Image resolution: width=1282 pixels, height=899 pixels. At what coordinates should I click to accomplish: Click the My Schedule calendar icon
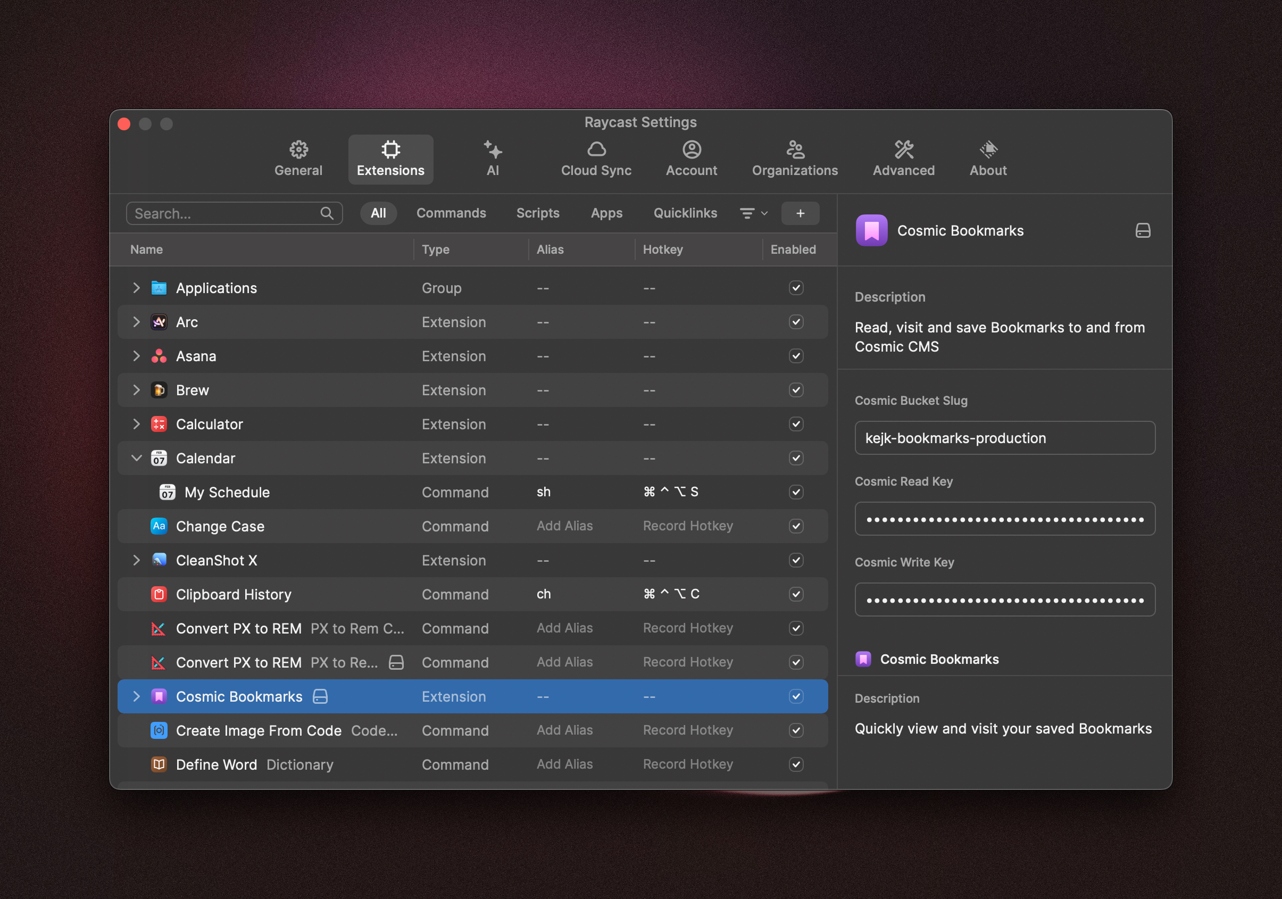168,492
